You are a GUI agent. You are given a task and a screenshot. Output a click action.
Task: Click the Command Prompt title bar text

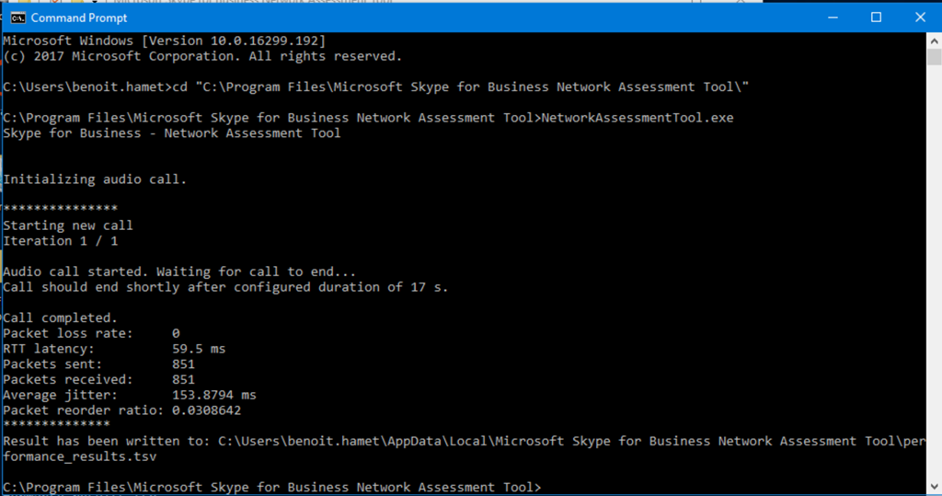coord(68,17)
